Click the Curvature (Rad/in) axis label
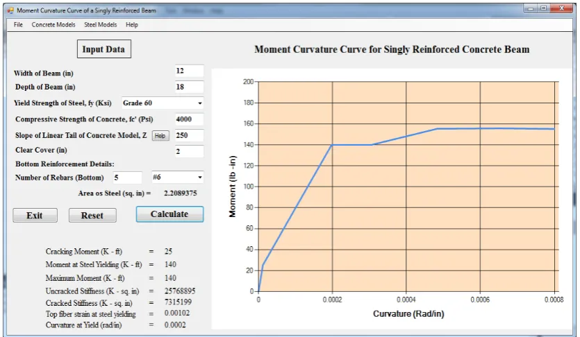This screenshot has height=337, width=580. coord(408,313)
